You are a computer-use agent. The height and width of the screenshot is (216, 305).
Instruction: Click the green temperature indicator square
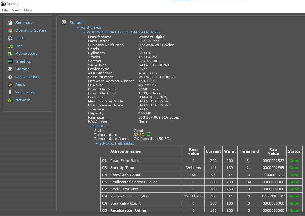(x=149, y=134)
